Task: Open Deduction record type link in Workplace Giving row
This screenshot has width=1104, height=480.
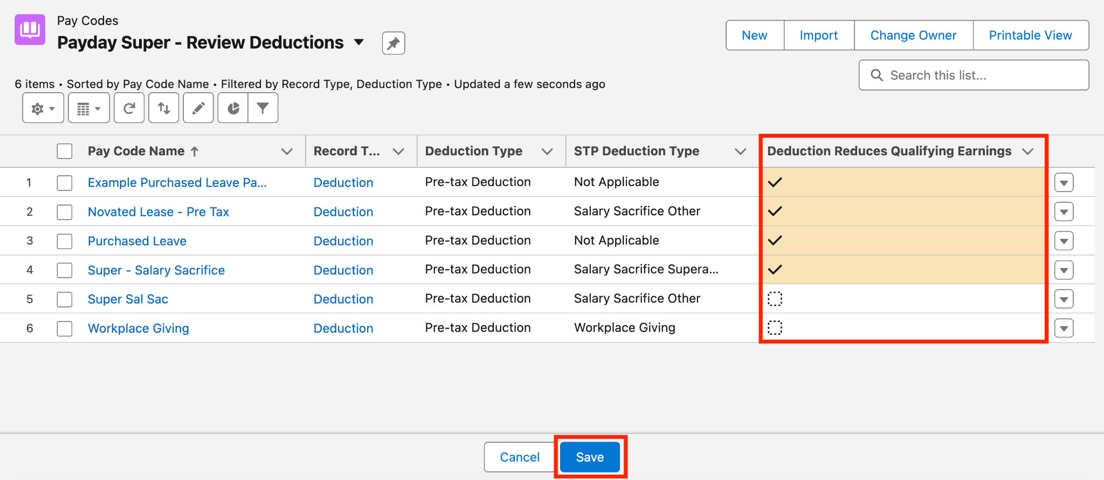Action: click(343, 328)
